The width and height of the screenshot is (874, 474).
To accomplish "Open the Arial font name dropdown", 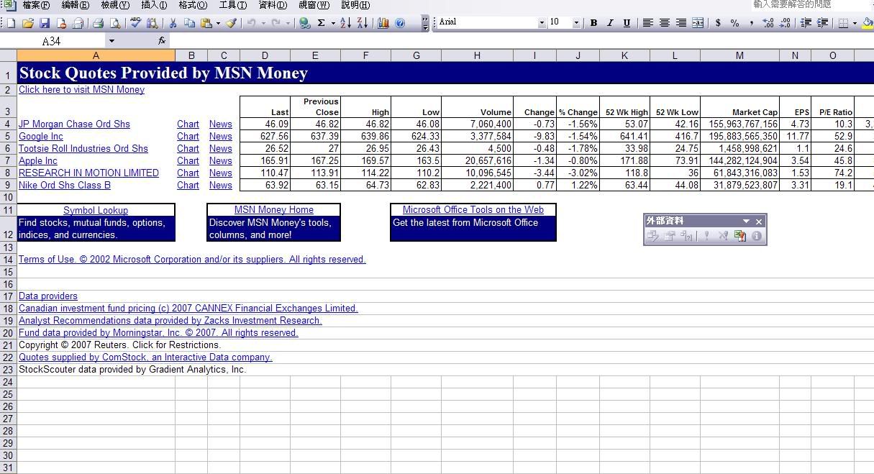I will tap(542, 23).
